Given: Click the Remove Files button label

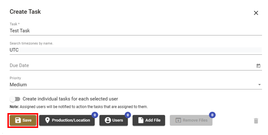Looking at the screenshot, I should [x=195, y=120].
